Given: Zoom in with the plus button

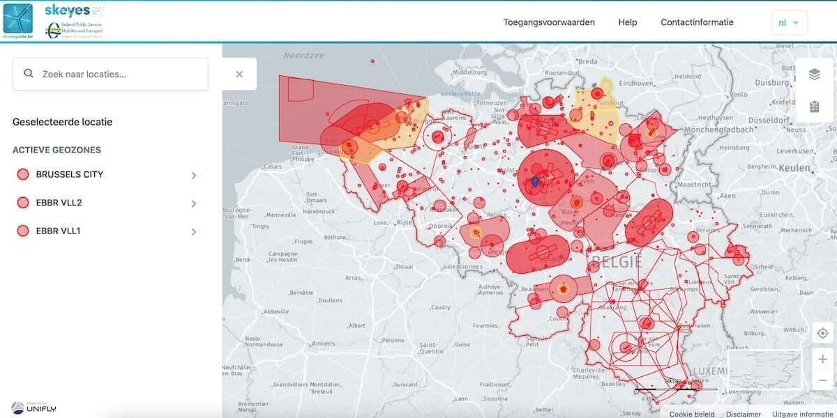Looking at the screenshot, I should tap(822, 359).
